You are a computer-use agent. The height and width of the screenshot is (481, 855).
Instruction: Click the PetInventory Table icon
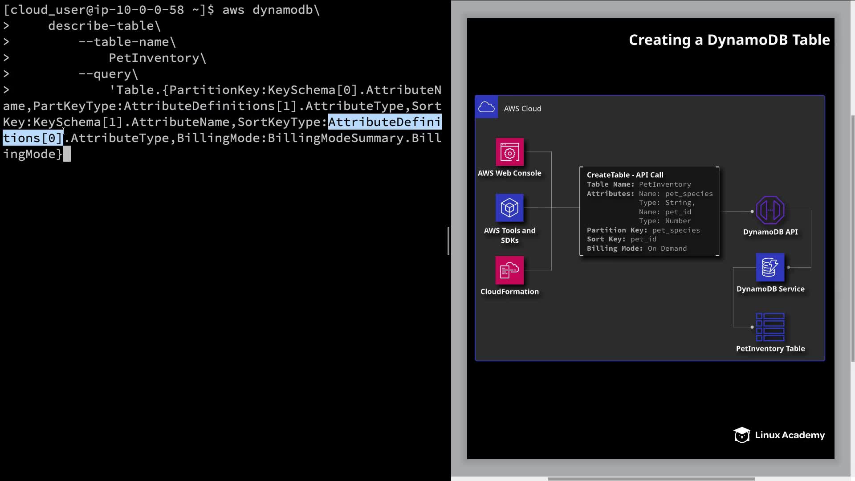point(770,327)
